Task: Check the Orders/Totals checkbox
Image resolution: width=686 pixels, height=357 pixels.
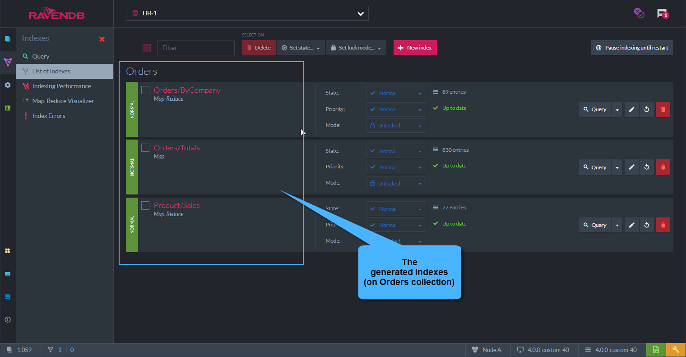Action: pos(145,148)
